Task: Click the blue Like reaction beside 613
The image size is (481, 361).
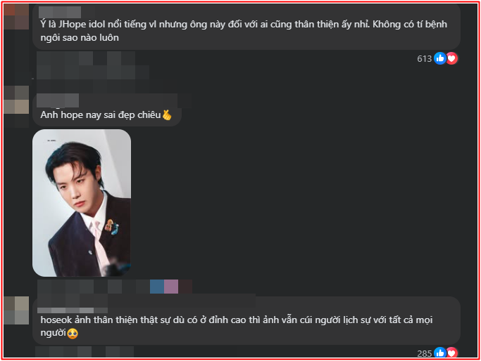Action: click(440, 58)
